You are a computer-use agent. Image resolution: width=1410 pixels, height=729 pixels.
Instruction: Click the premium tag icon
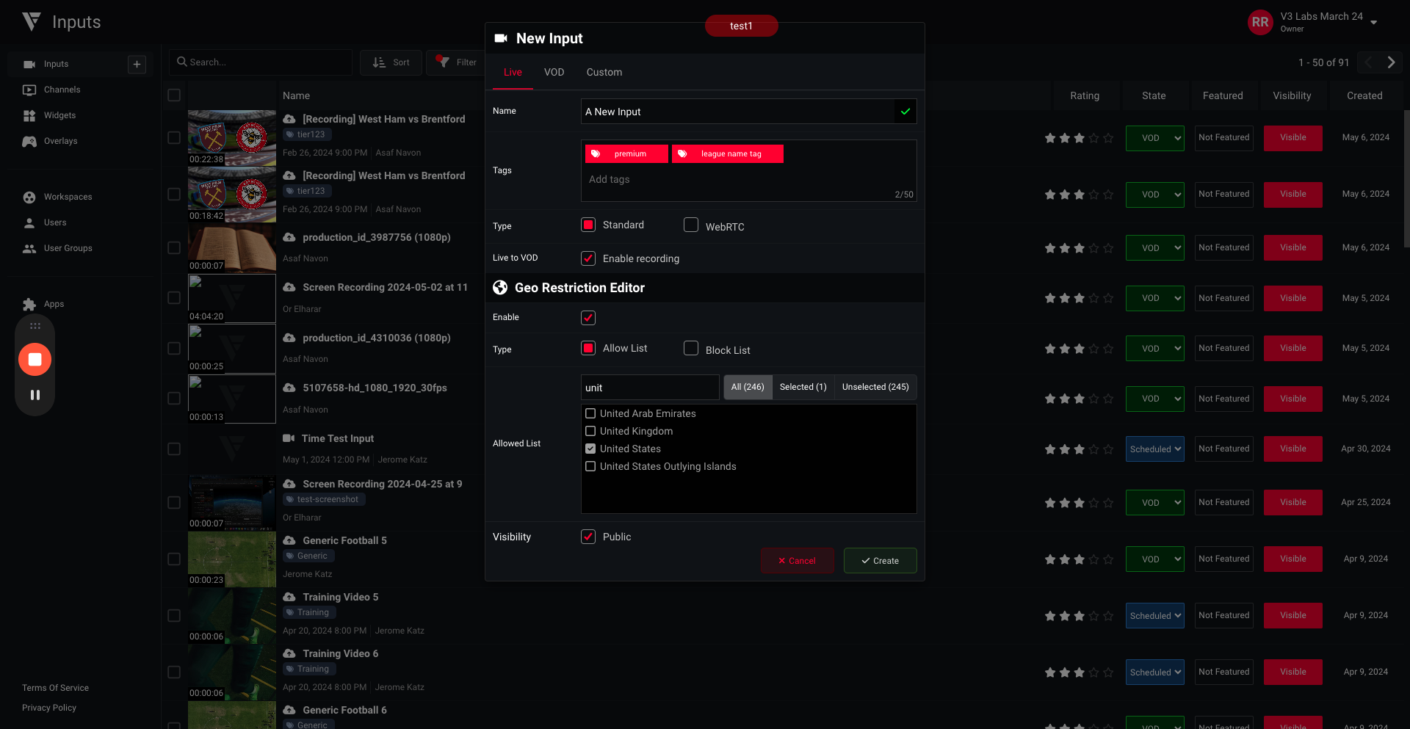(596, 154)
